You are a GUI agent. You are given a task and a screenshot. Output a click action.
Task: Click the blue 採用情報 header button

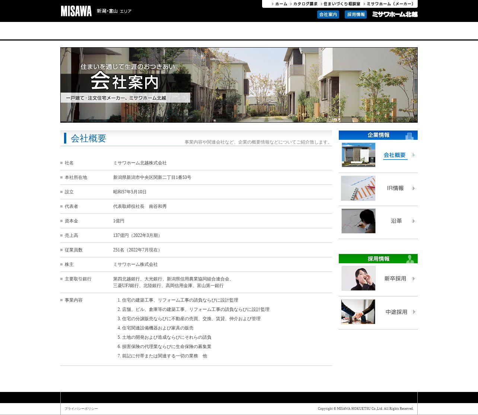click(356, 15)
